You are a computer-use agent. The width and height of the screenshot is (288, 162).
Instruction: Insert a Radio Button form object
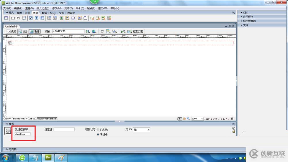click(x=37, y=18)
